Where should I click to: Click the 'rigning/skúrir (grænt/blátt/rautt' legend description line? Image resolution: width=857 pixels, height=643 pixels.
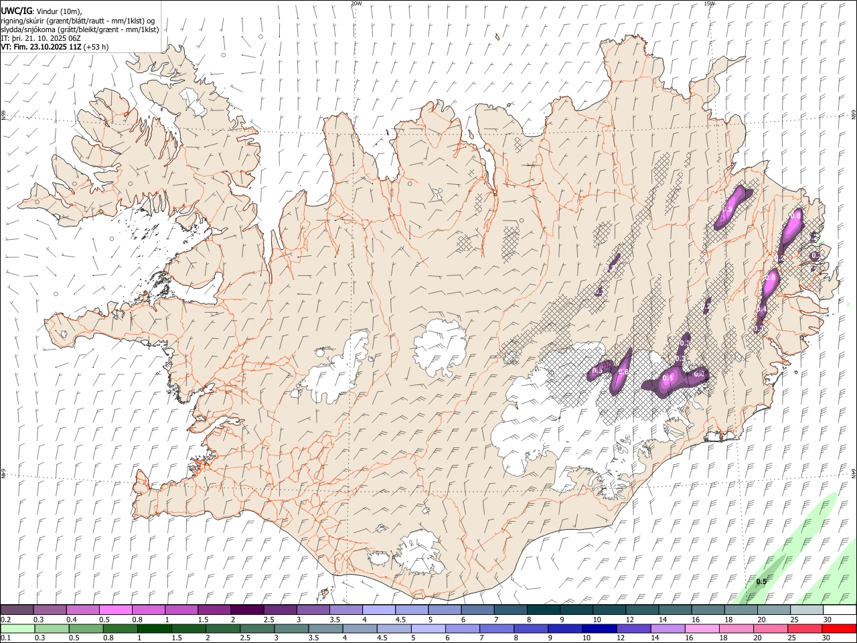coord(78,21)
